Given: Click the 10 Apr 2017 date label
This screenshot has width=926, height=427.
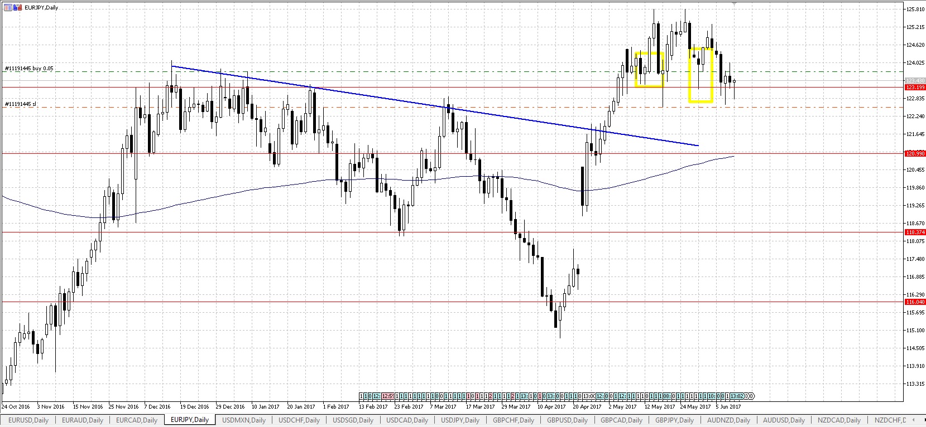Looking at the screenshot, I should point(551,407).
